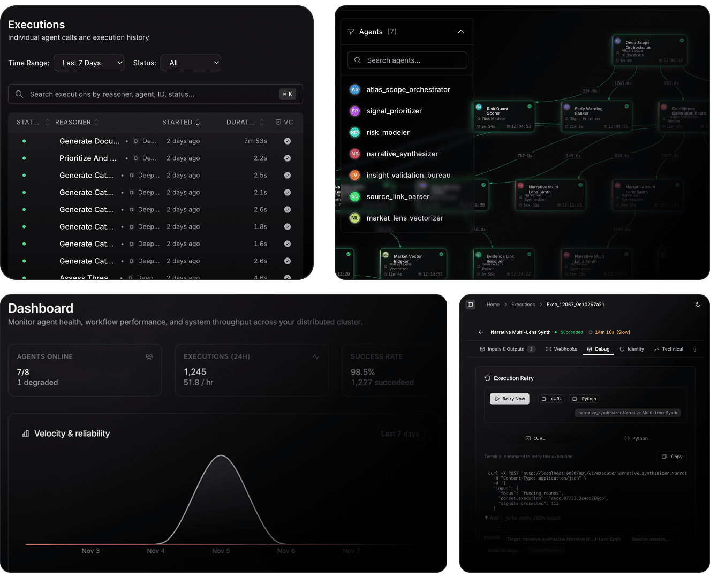718x585 pixels.
Task: Click the copy icon inside the cURL button
Action: click(544, 399)
